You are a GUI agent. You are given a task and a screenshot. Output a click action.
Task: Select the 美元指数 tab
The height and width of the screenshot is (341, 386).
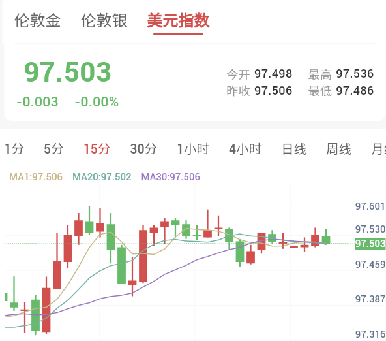click(178, 21)
